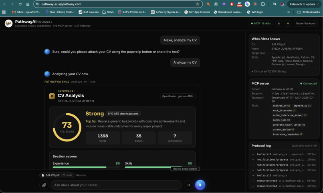
Task: Open the Wifi login bookmark
Action: [255, 12]
